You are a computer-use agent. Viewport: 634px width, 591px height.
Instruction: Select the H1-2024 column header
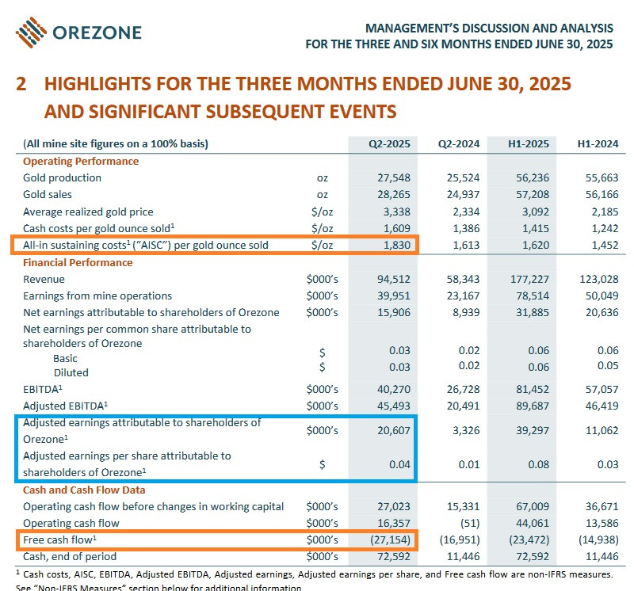(596, 144)
